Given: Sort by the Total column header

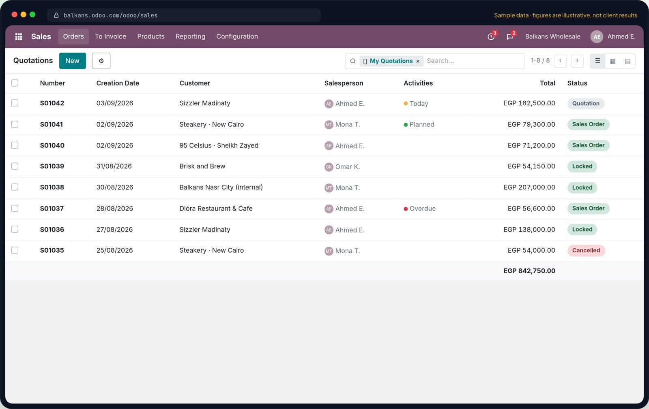Looking at the screenshot, I should [x=548, y=83].
